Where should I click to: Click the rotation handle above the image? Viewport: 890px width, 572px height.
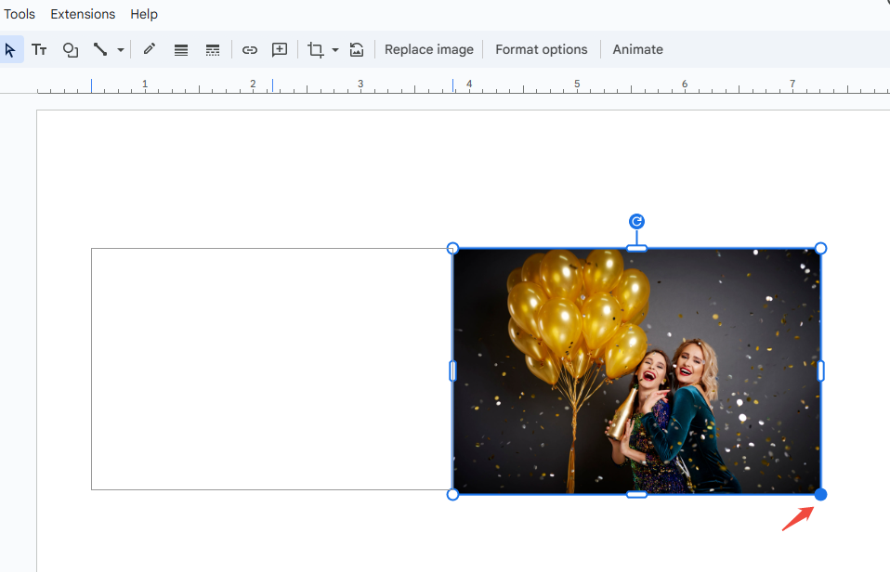636,220
